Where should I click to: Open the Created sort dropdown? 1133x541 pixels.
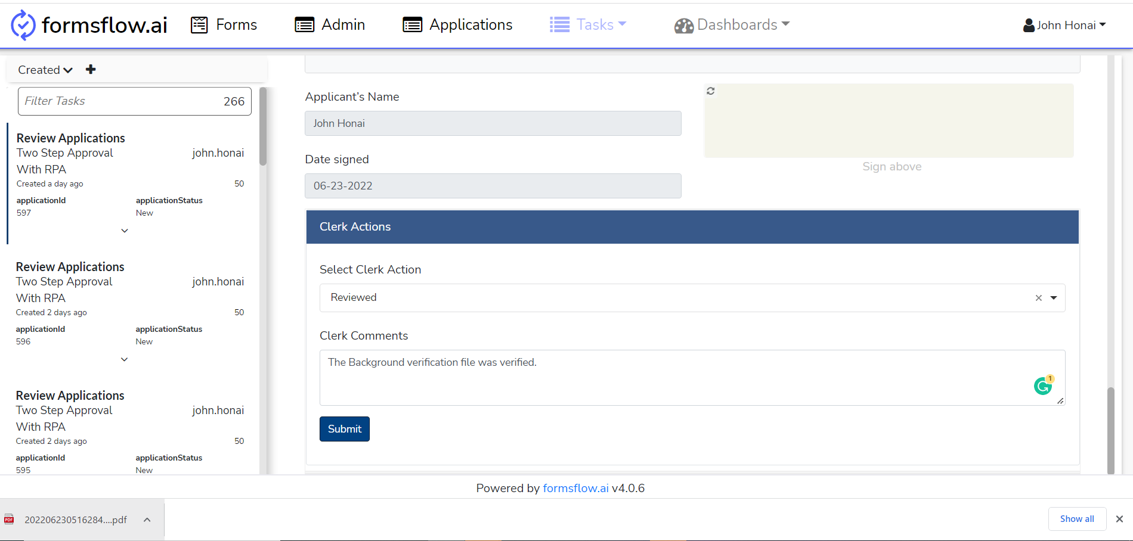(45, 70)
